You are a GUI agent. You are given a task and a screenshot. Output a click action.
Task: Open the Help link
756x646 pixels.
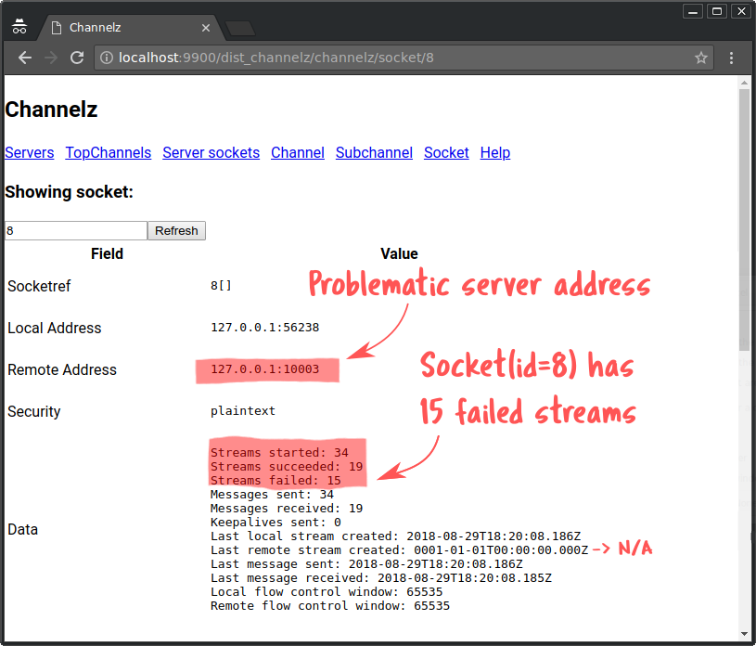pos(495,153)
